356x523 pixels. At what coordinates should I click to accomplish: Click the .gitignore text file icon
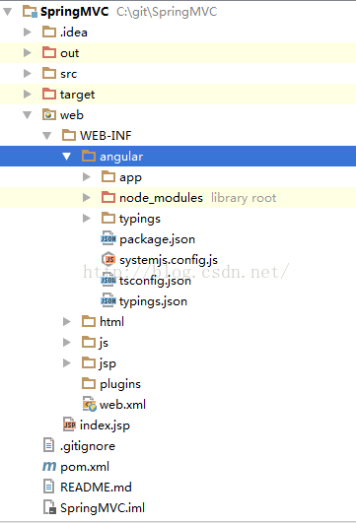pos(48,445)
